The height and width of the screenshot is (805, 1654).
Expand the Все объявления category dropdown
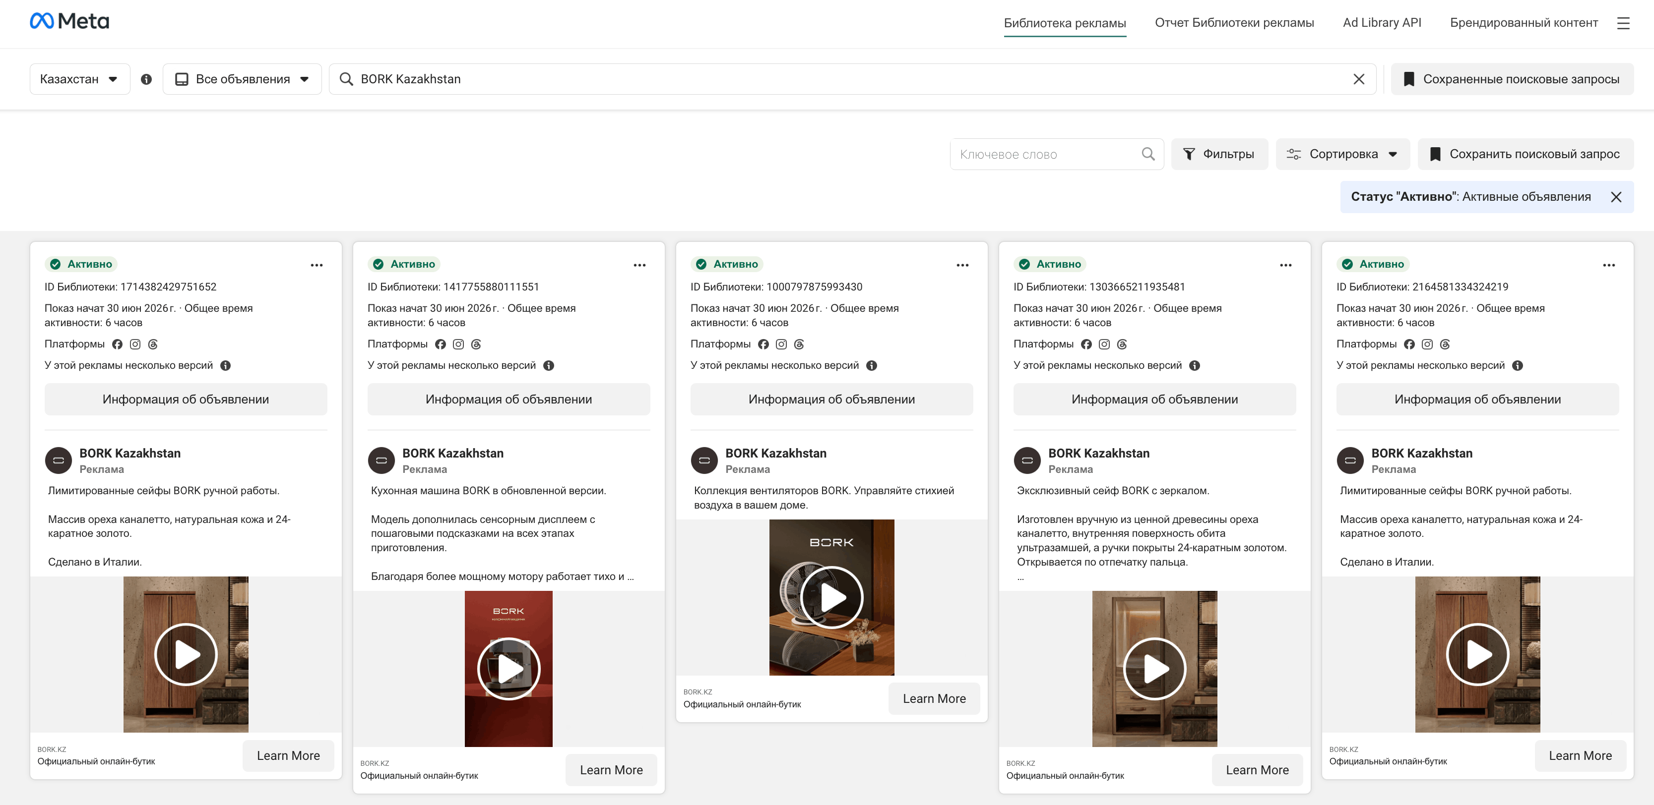coord(242,79)
